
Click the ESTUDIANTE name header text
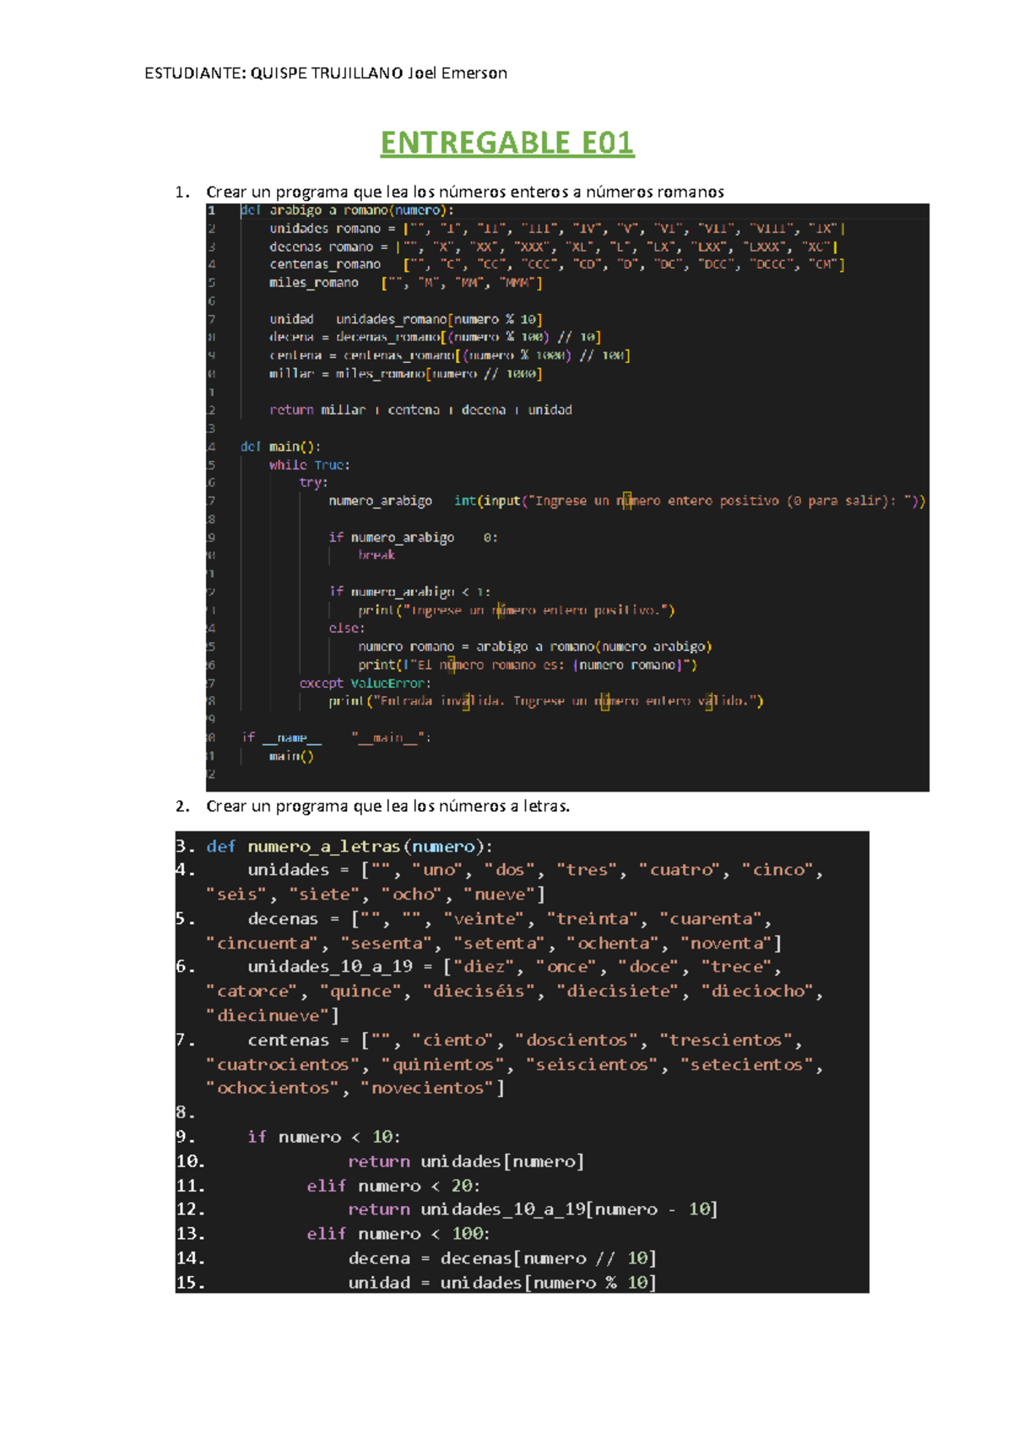click(x=326, y=73)
